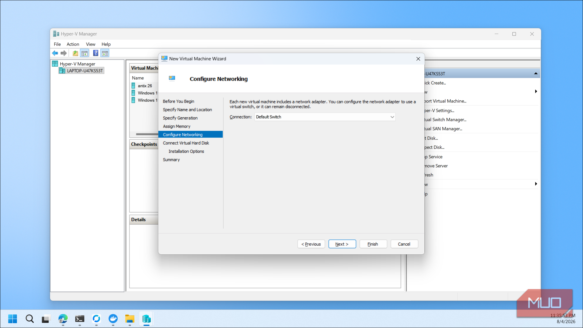Go to Assign Memory step
This screenshot has height=328, width=583.
click(177, 126)
